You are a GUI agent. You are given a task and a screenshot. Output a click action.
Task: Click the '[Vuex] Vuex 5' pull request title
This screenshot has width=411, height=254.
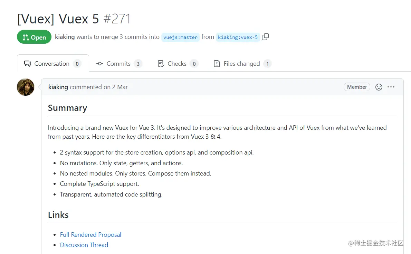point(58,19)
